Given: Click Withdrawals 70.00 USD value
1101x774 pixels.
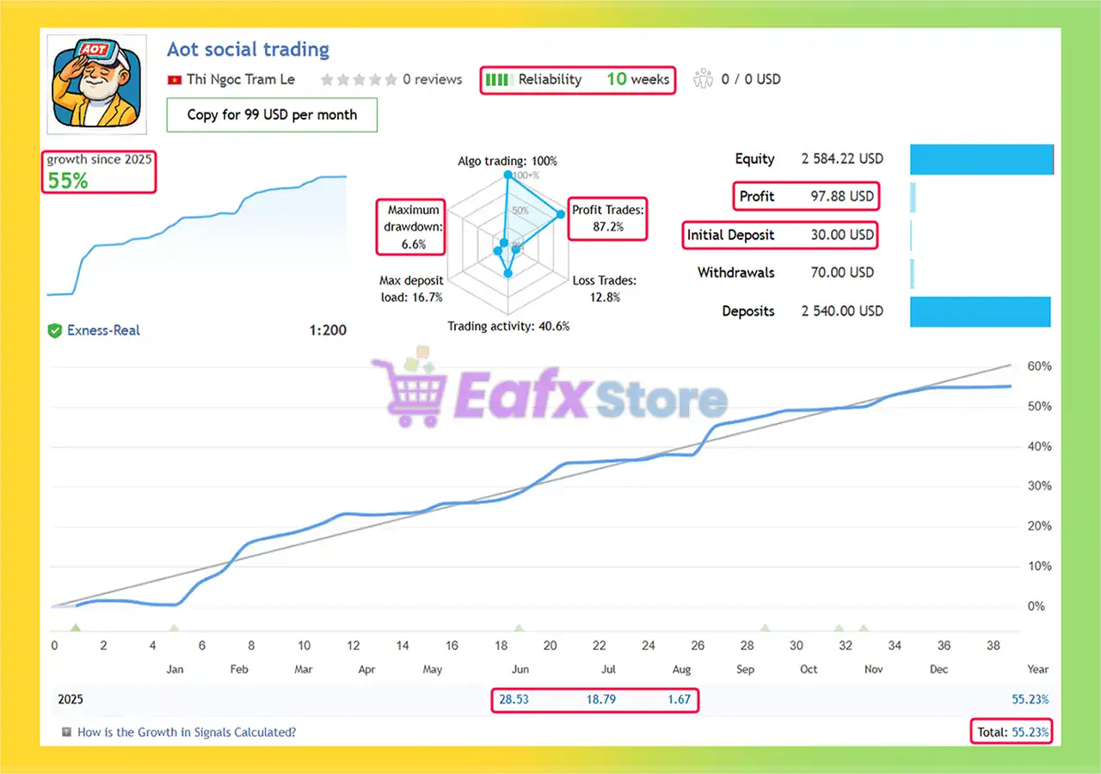Looking at the screenshot, I should pos(842,273).
